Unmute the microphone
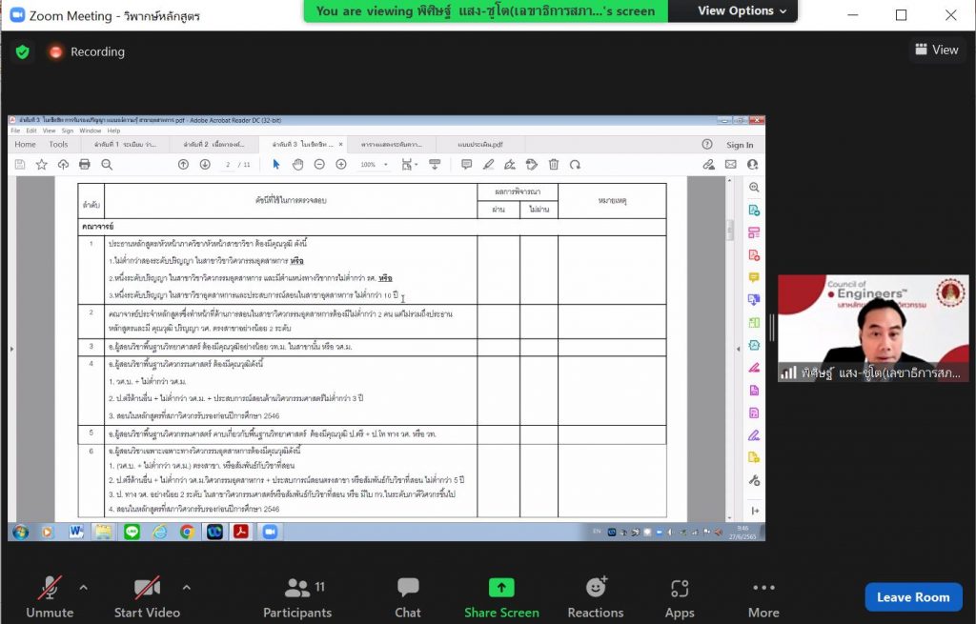Viewport: 976px width, 624px height. pos(49,597)
